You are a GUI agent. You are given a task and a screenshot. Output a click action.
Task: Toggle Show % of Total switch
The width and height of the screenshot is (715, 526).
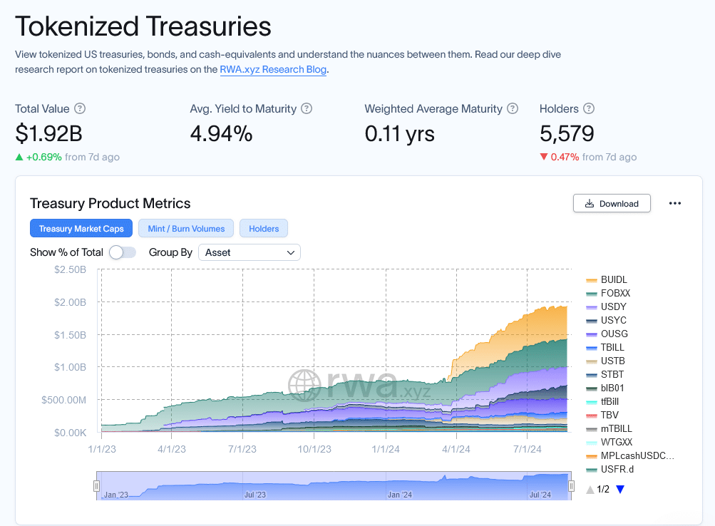tap(123, 252)
